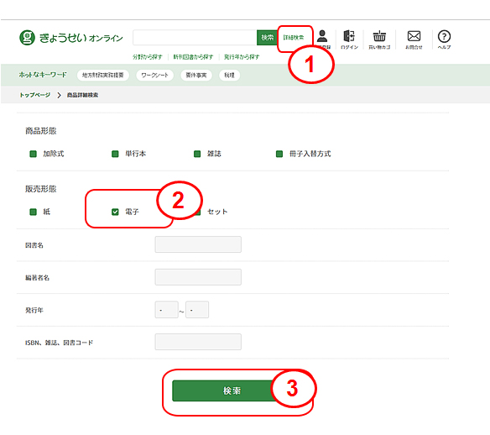The width and height of the screenshot is (490, 435).
Task: Click the login door icon
Action: (349, 36)
